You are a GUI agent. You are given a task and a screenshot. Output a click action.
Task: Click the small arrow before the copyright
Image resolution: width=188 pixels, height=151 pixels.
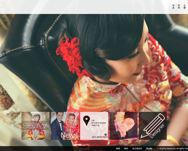point(158,149)
